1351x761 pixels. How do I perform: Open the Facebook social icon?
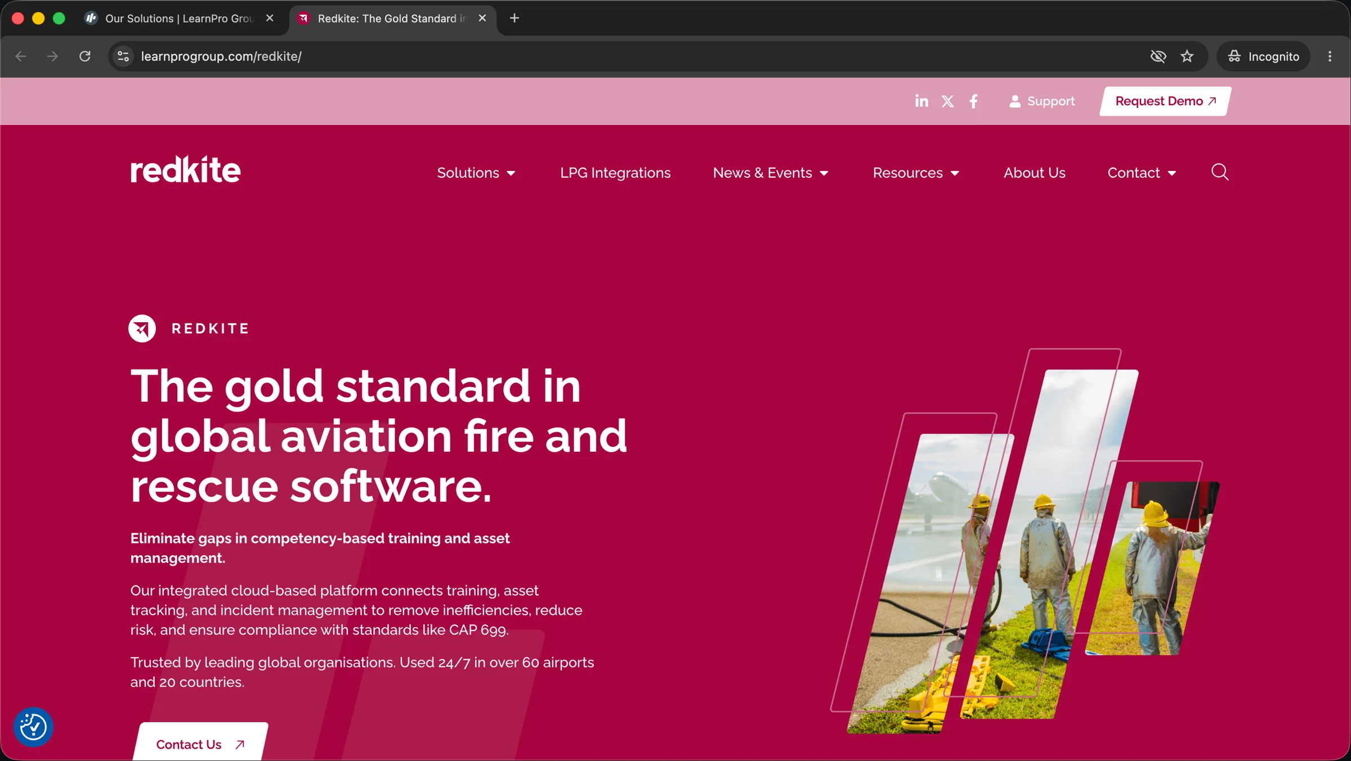click(x=973, y=101)
